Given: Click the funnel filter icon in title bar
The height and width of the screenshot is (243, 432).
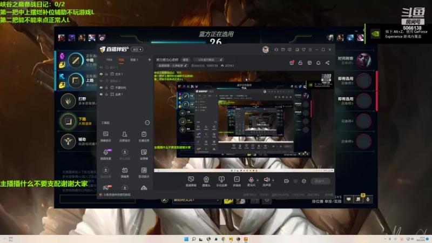Looking at the screenshot, I should (303, 50).
